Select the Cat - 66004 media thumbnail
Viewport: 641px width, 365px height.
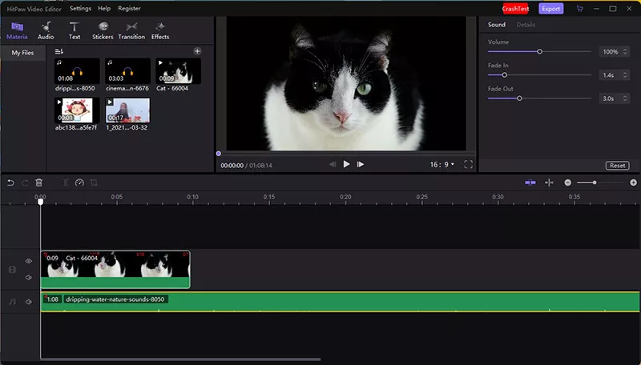click(x=178, y=71)
